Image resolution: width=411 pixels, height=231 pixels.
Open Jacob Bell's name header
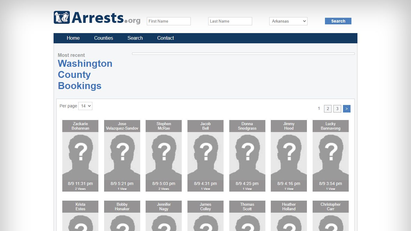[x=205, y=126]
